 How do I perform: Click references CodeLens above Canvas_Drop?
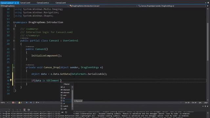[x=30, y=65]
